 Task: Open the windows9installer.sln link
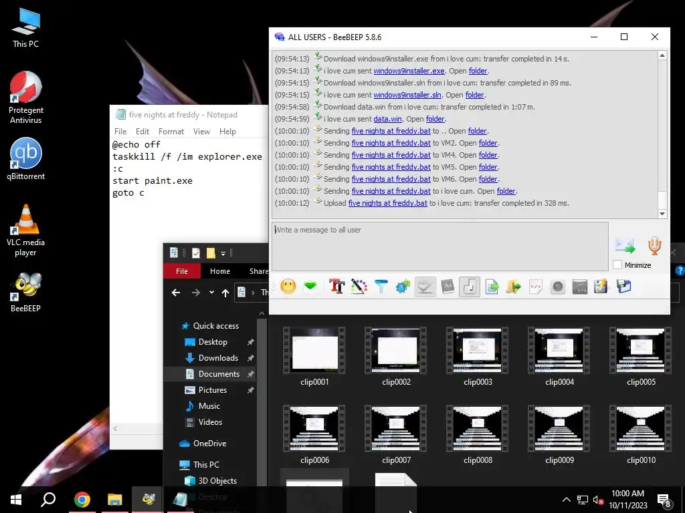pyautogui.click(x=407, y=95)
